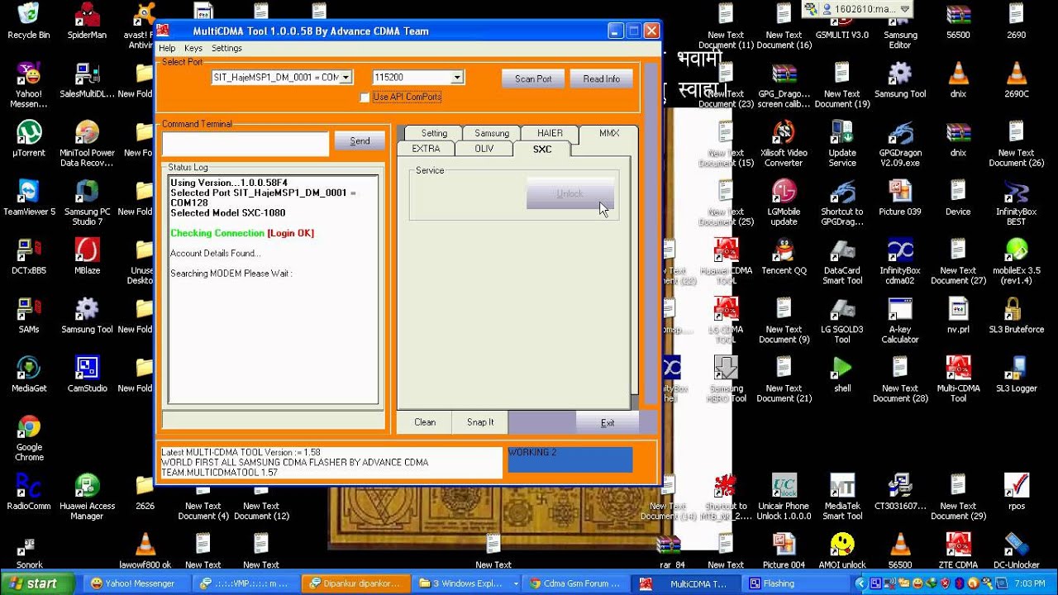Open the Keys menu
Viewport: 1058px width, 595px height.
[x=193, y=48]
